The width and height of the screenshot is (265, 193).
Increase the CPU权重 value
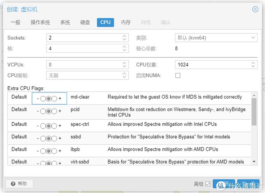253,63
